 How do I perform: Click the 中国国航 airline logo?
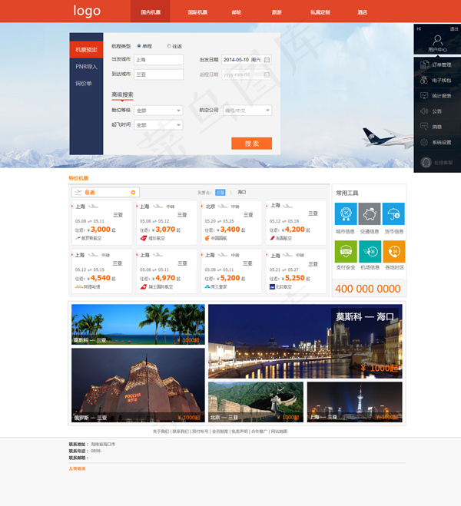207,238
